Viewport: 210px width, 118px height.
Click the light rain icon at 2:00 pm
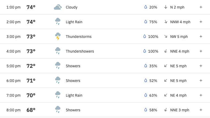58,21
